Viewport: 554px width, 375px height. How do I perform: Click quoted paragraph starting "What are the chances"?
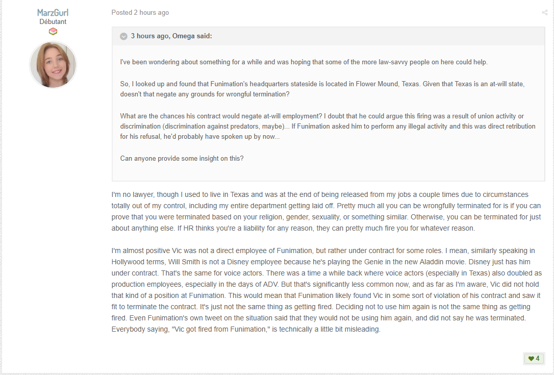328,126
